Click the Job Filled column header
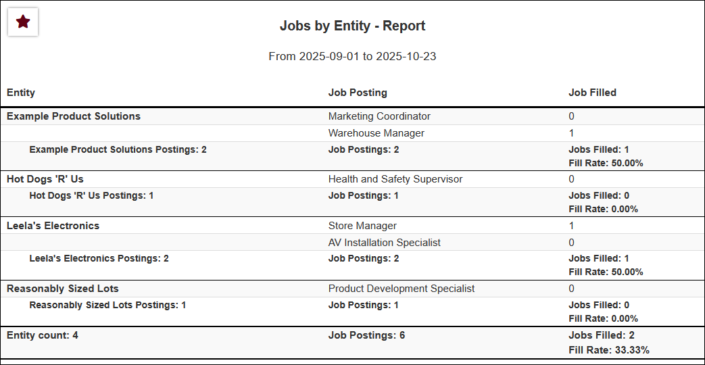This screenshot has width=705, height=365. 592,93
